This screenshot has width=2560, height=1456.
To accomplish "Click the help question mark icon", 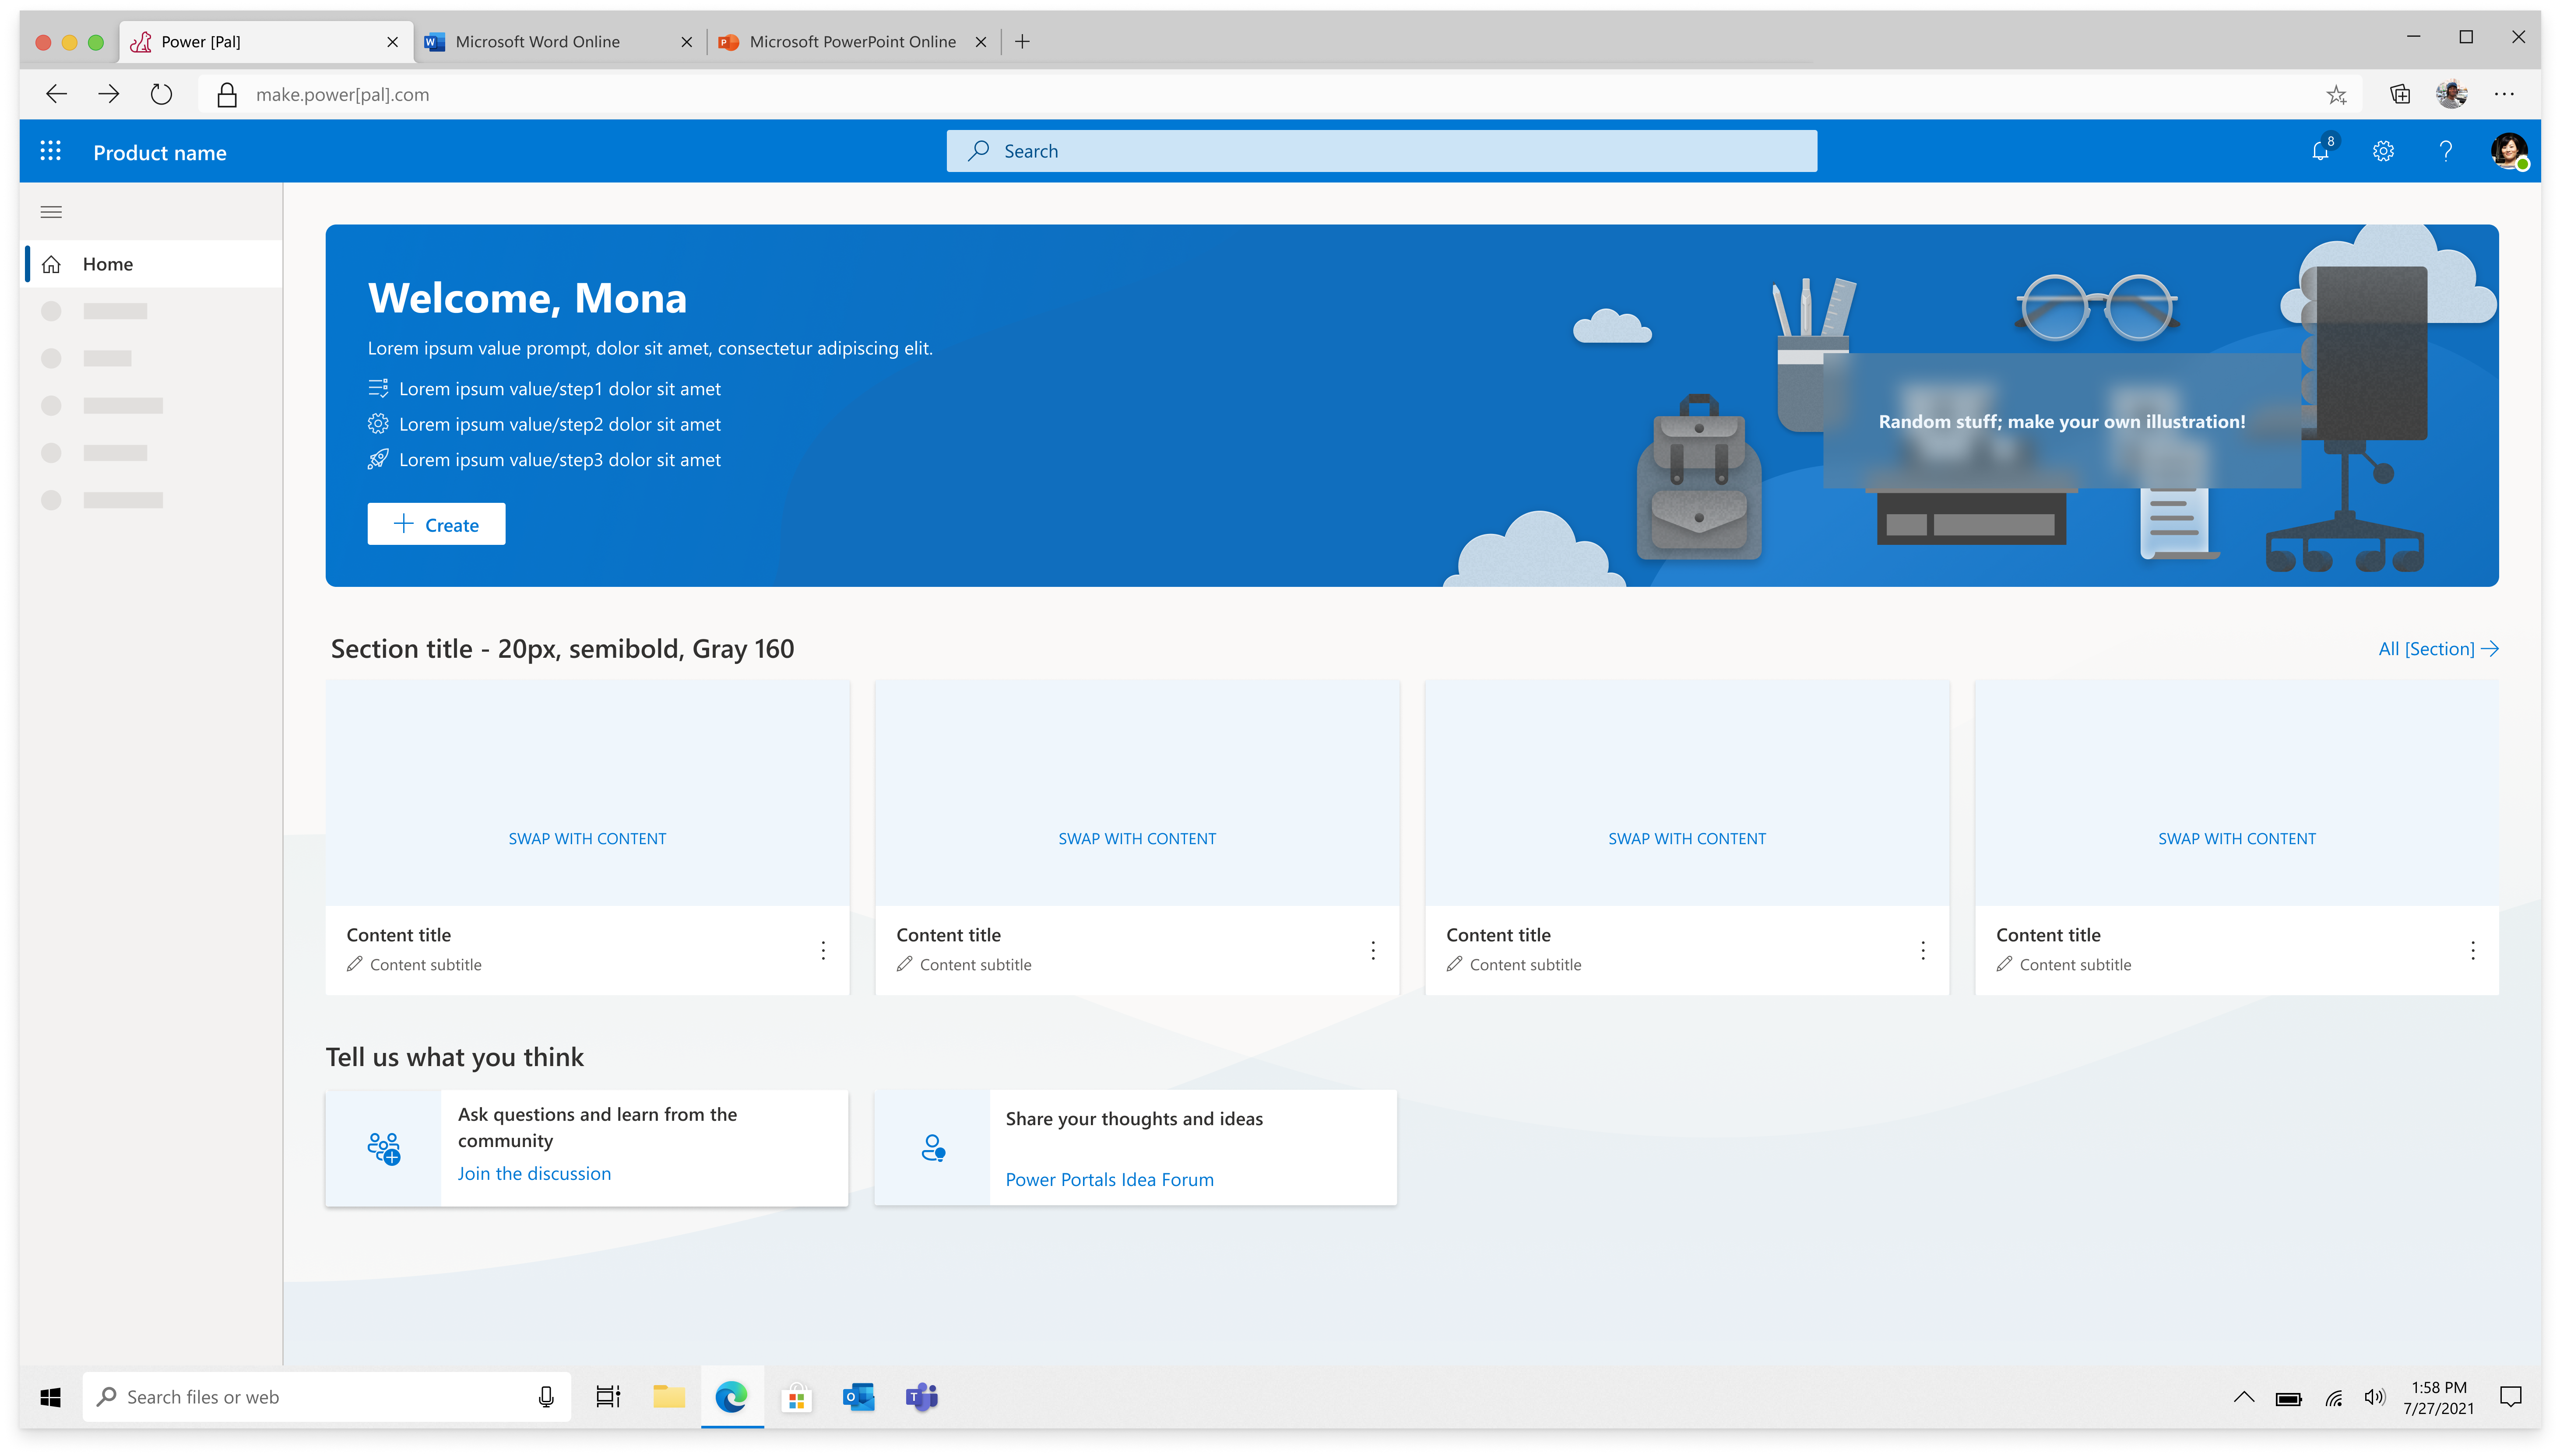I will (2445, 151).
